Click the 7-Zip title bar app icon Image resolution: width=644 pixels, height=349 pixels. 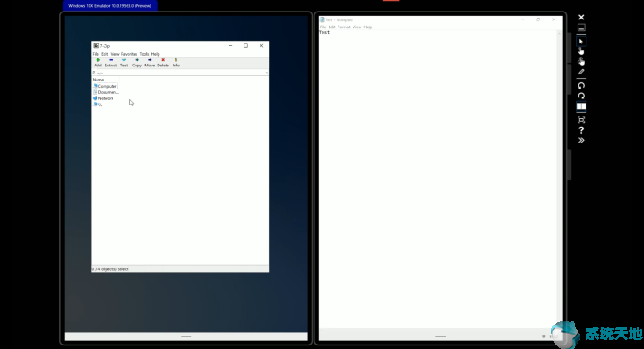point(96,46)
